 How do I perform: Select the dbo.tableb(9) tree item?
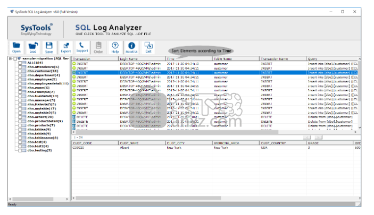(x=39, y=134)
